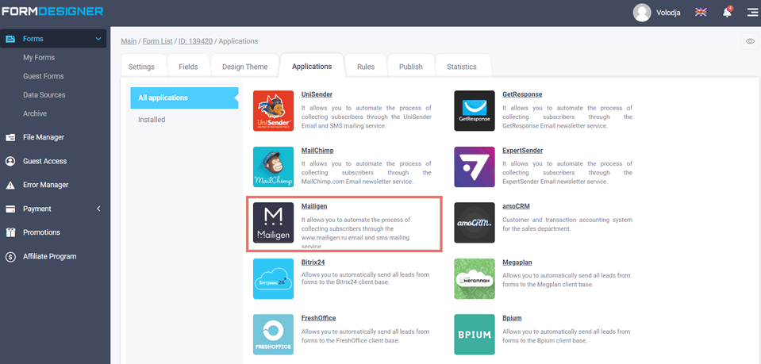The image size is (761, 364).
Task: Open the ExpertSender title link
Action: [x=523, y=151]
